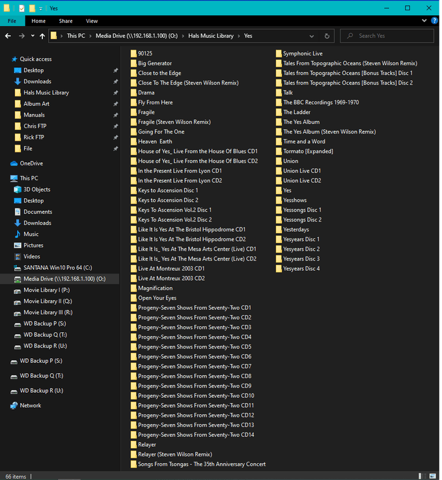
Task: Select top-level WD Backup Q (T:) drive
Action: [x=41, y=376]
